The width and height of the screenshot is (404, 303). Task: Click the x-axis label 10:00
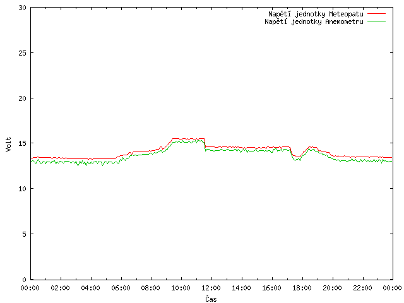181,288
